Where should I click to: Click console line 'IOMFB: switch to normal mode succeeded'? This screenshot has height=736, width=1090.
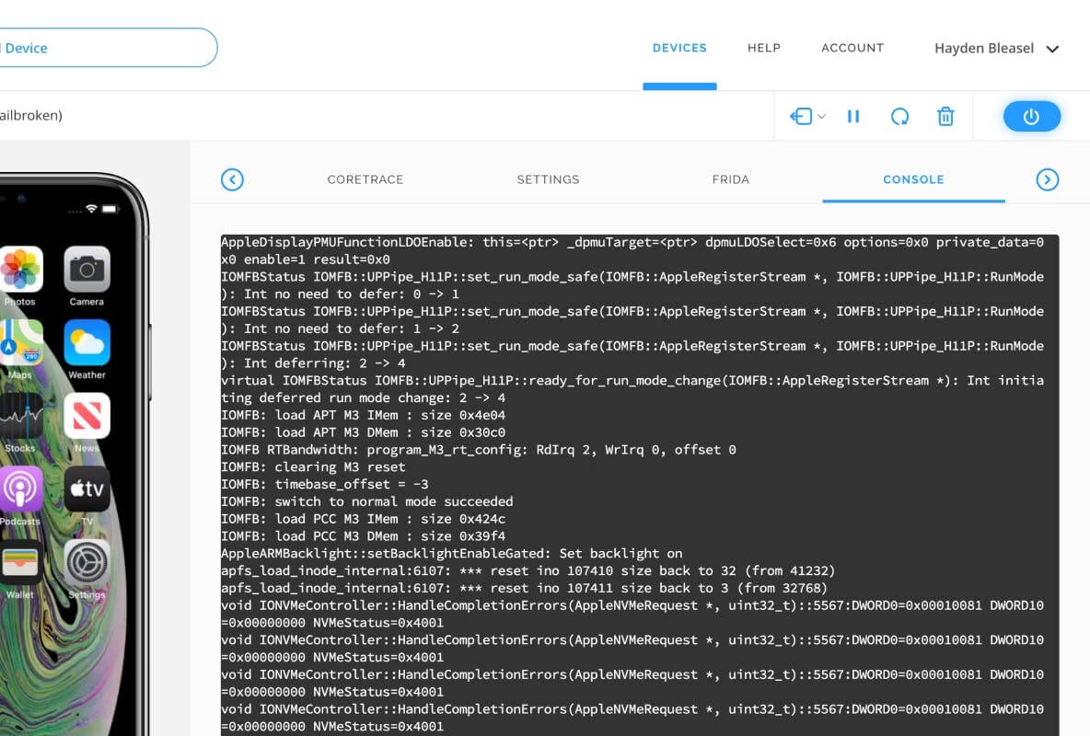[367, 501]
